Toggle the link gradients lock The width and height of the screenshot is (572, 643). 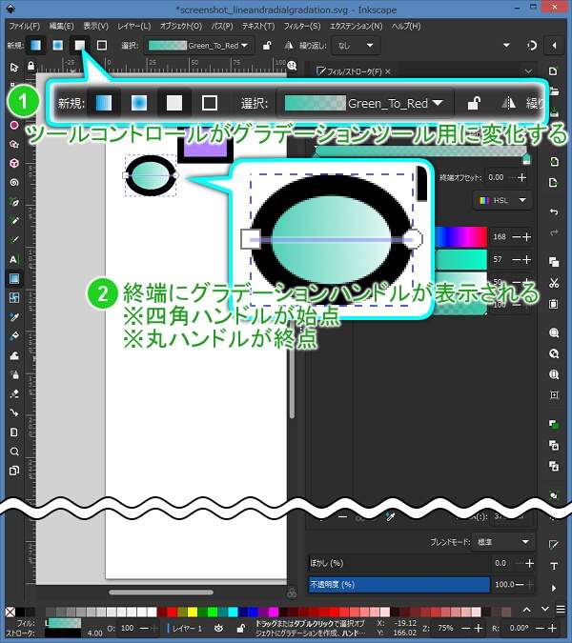coord(267,45)
